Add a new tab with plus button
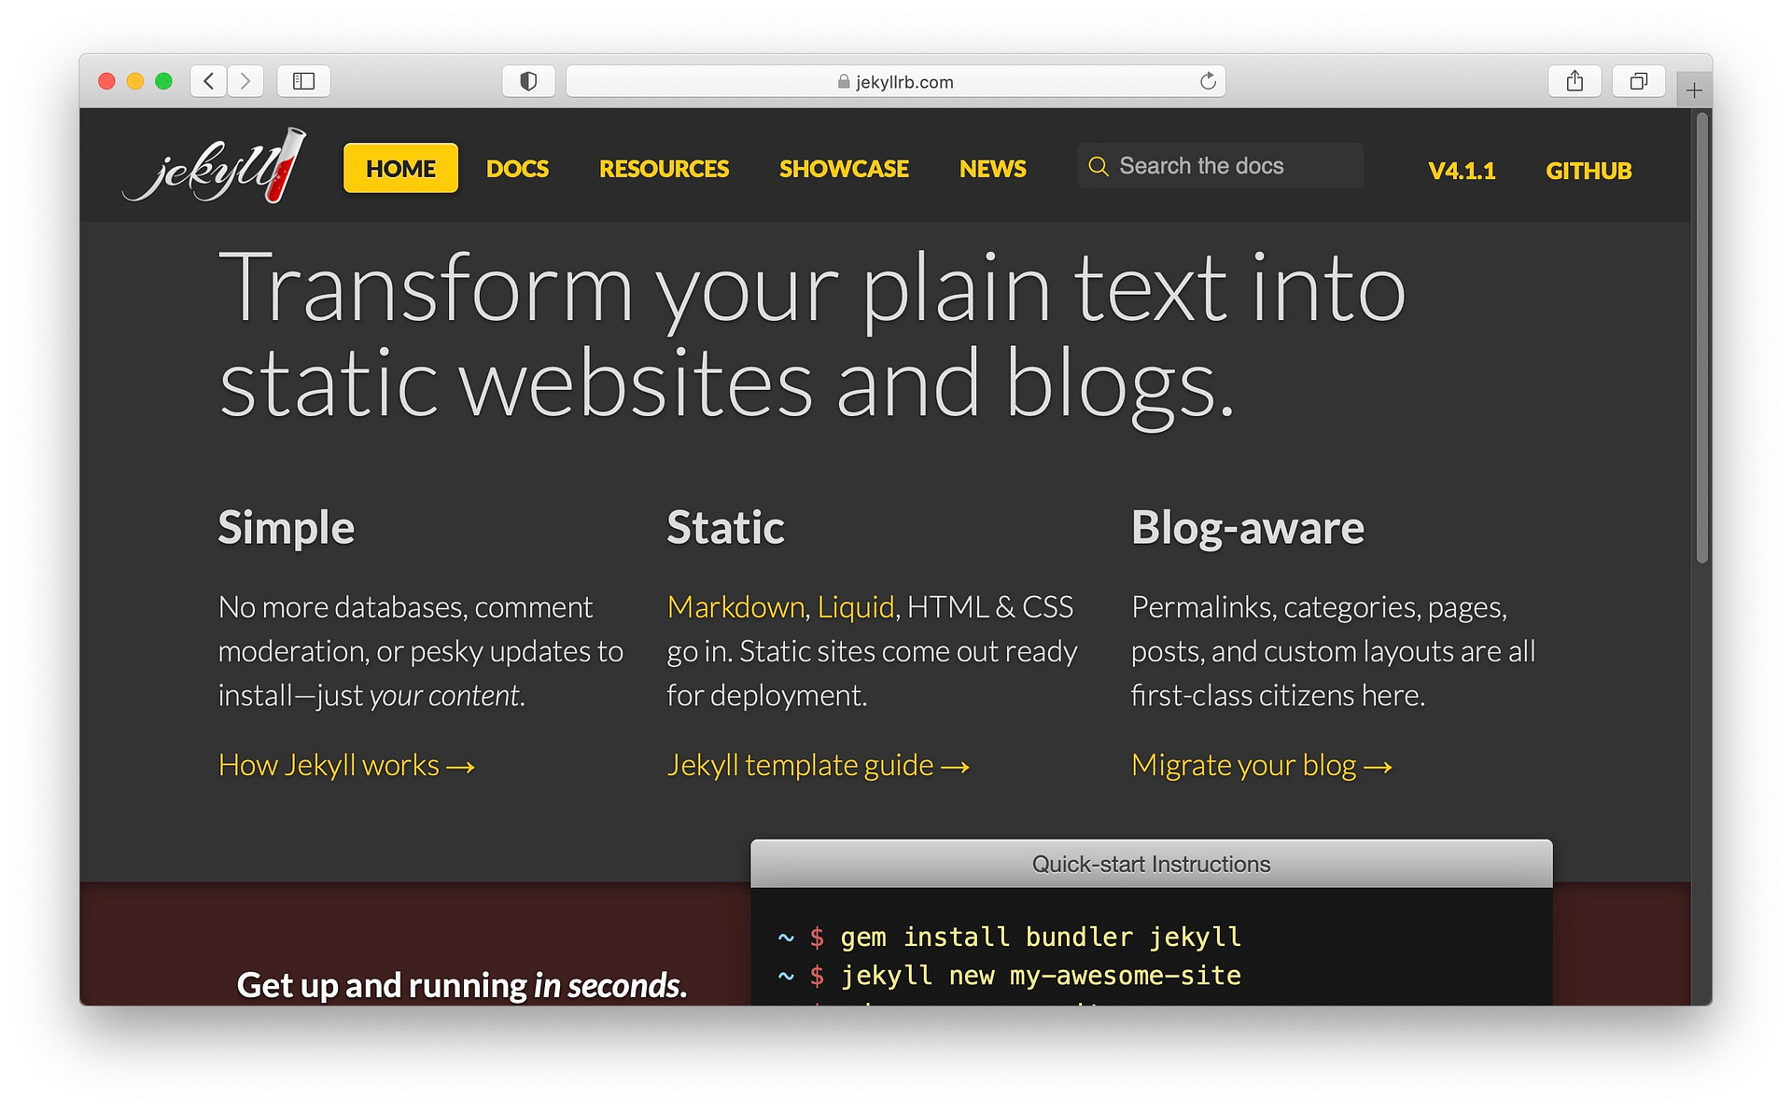 (1694, 90)
